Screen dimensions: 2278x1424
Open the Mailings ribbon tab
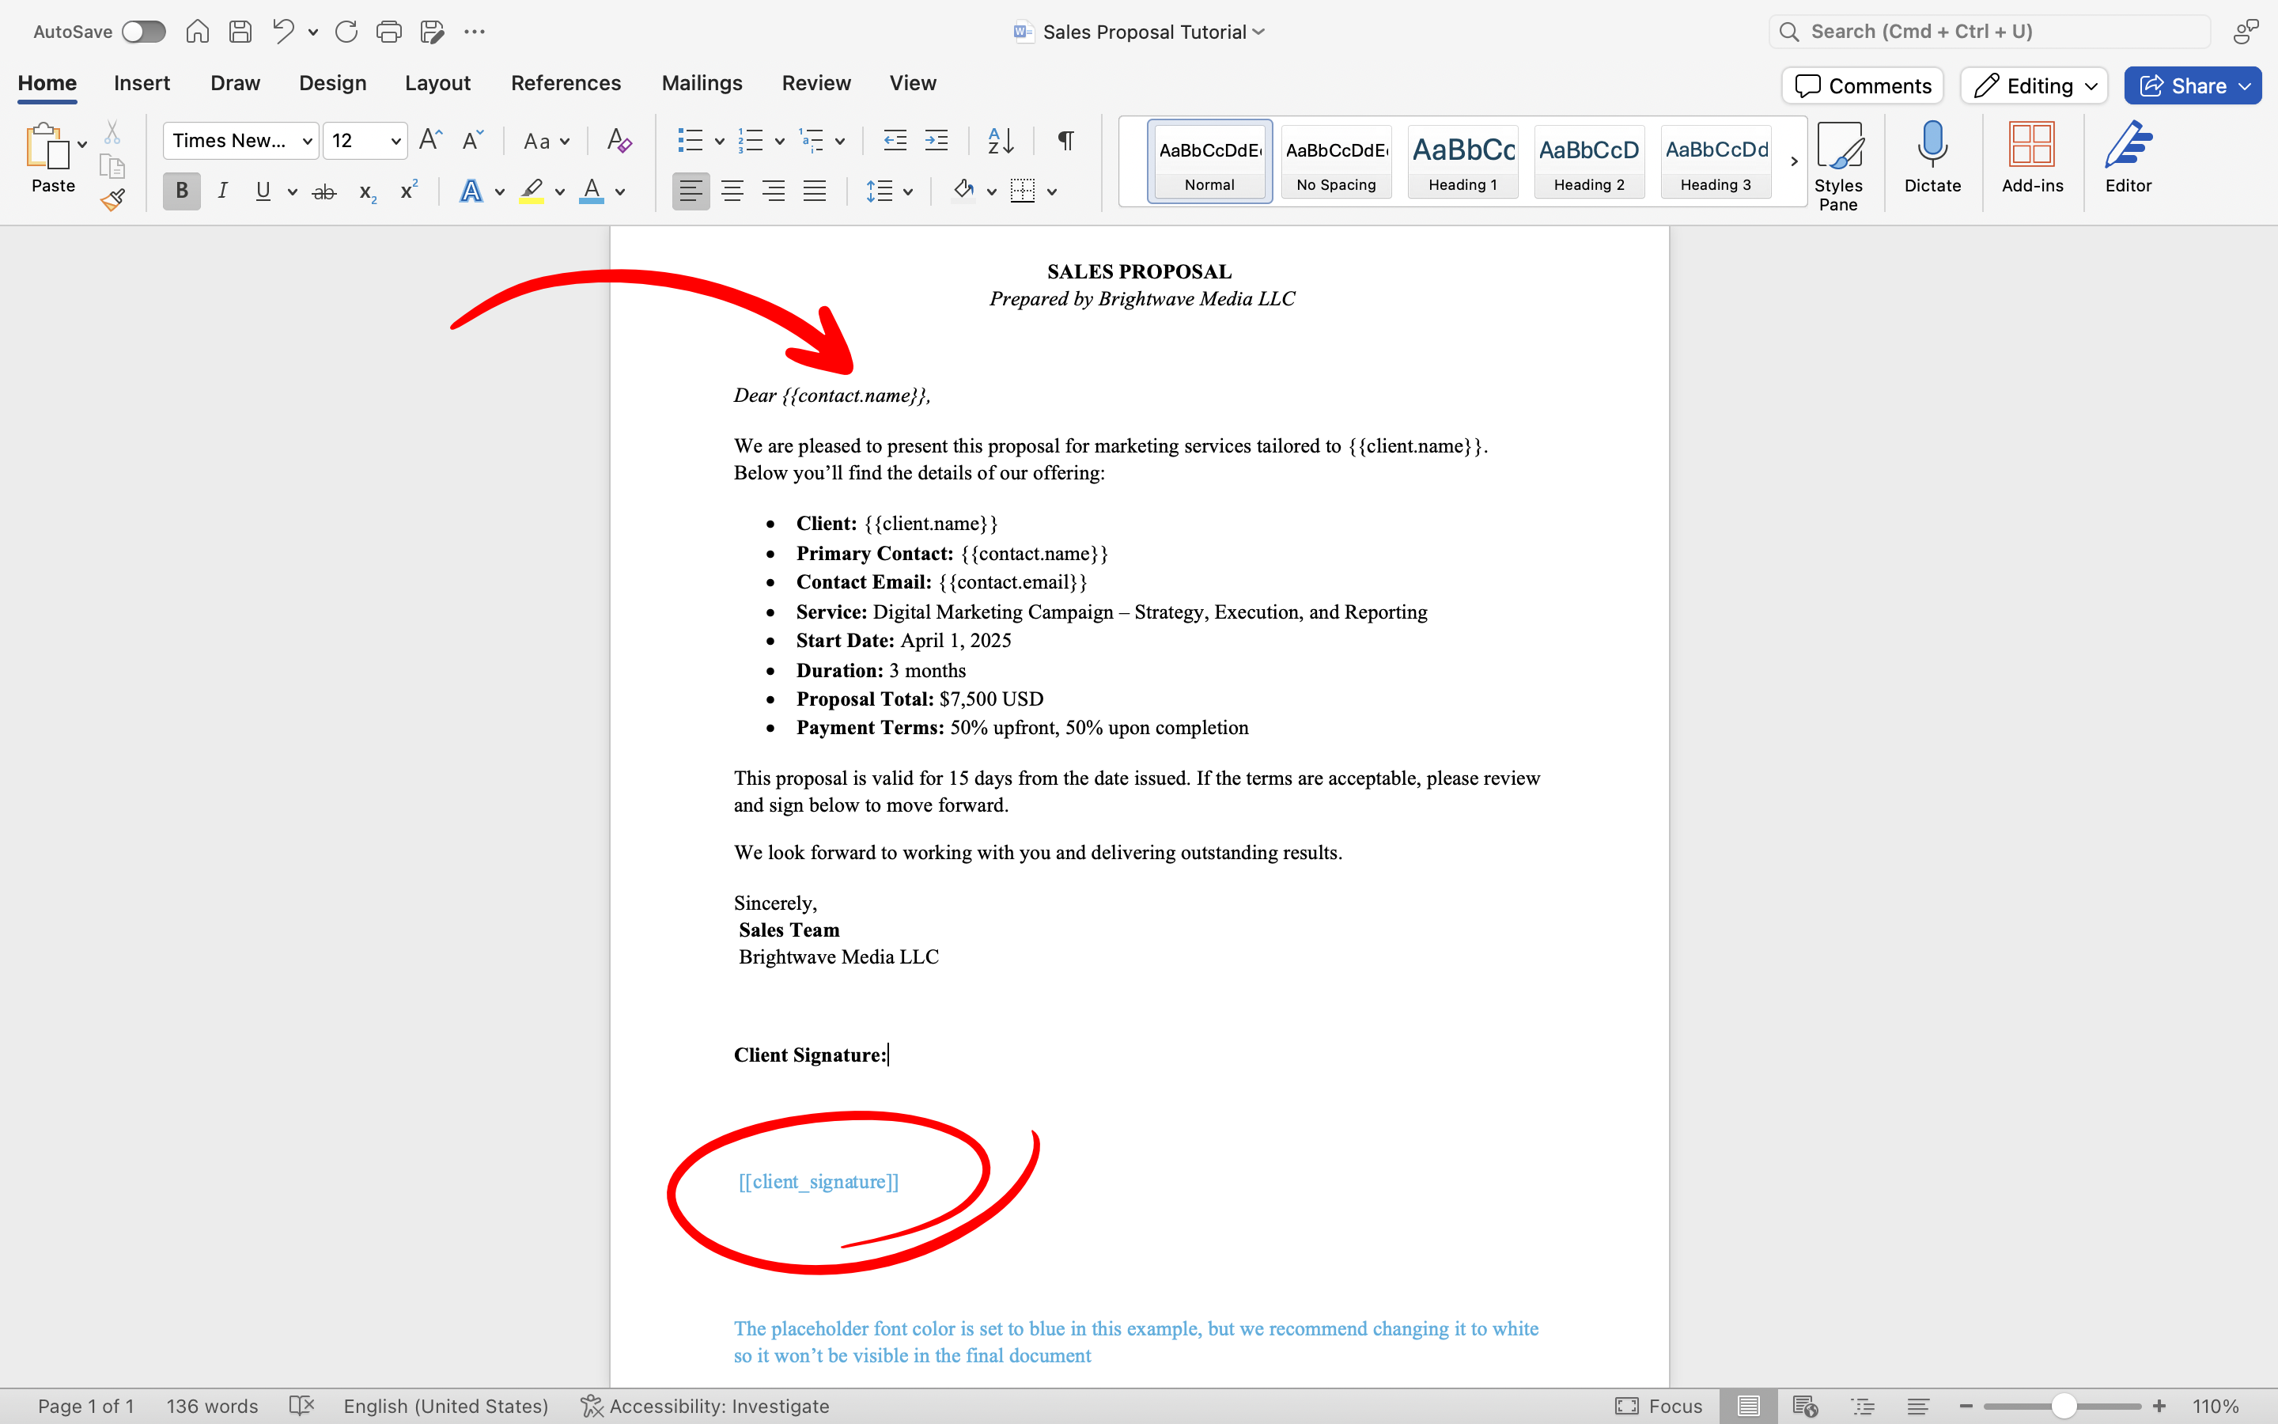702,83
